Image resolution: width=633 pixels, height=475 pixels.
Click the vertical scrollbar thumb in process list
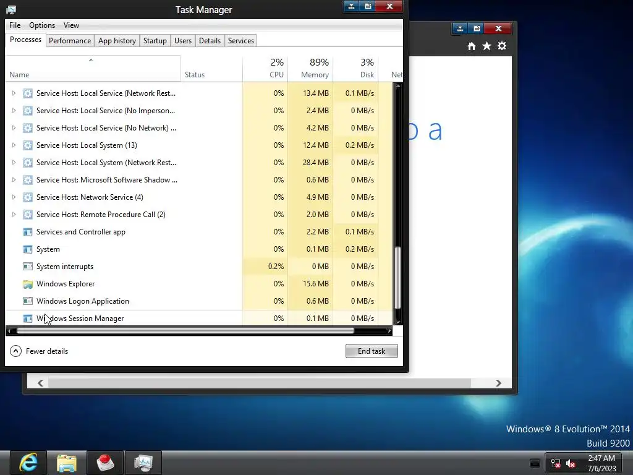pos(397,278)
